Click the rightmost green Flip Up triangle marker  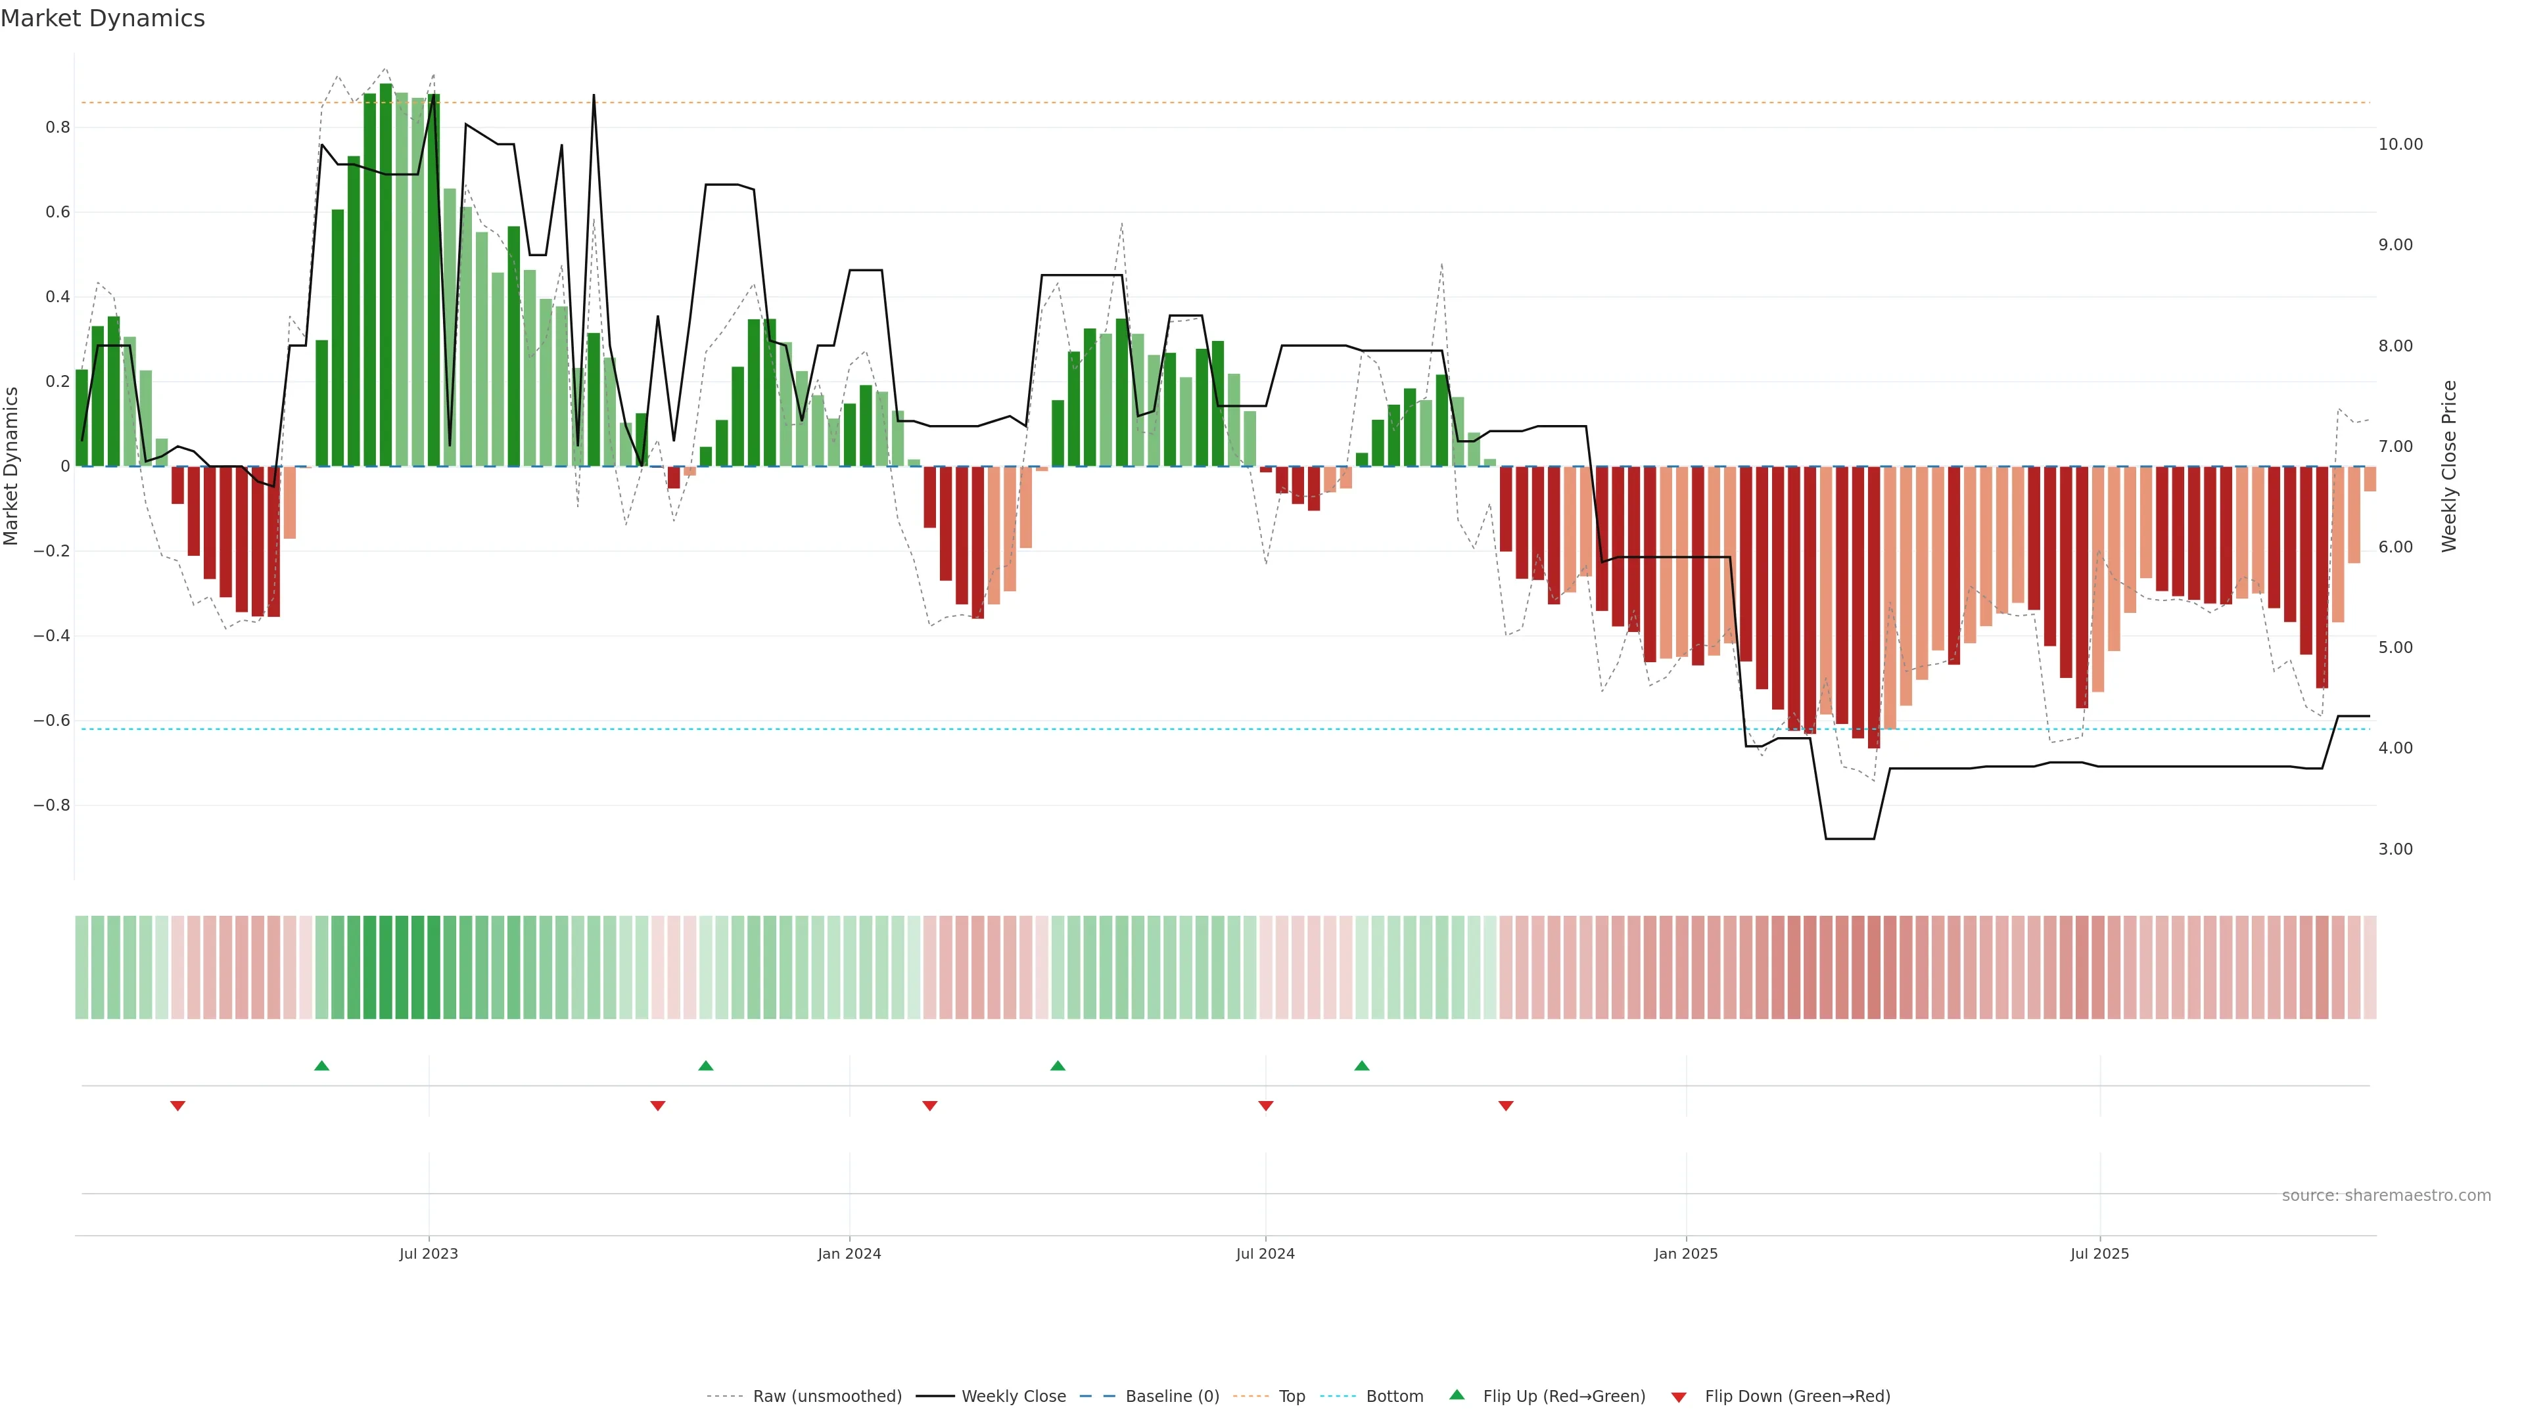pos(1362,1066)
